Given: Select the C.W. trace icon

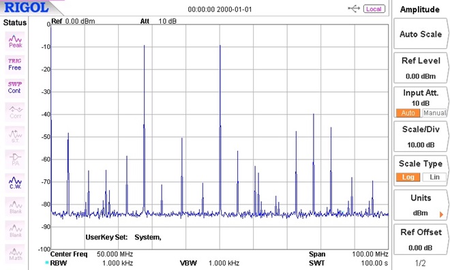Looking at the screenshot, I should [15, 183].
